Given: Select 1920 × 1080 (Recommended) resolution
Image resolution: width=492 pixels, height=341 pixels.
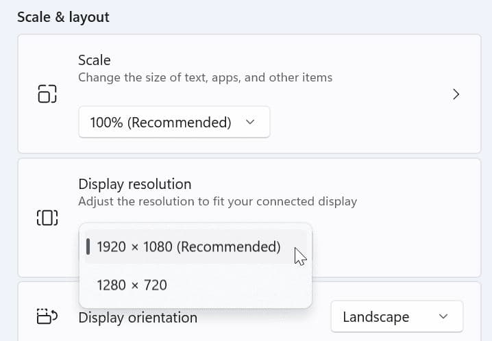Looking at the screenshot, I should coord(188,247).
